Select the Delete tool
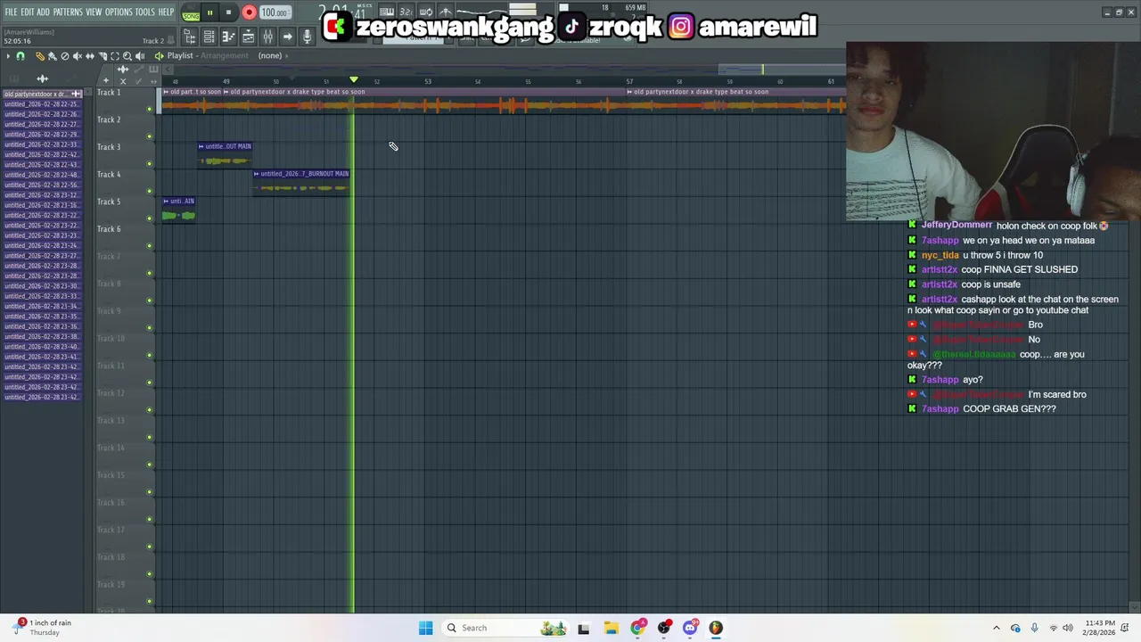Image resolution: width=1141 pixels, height=642 pixels. (x=65, y=55)
